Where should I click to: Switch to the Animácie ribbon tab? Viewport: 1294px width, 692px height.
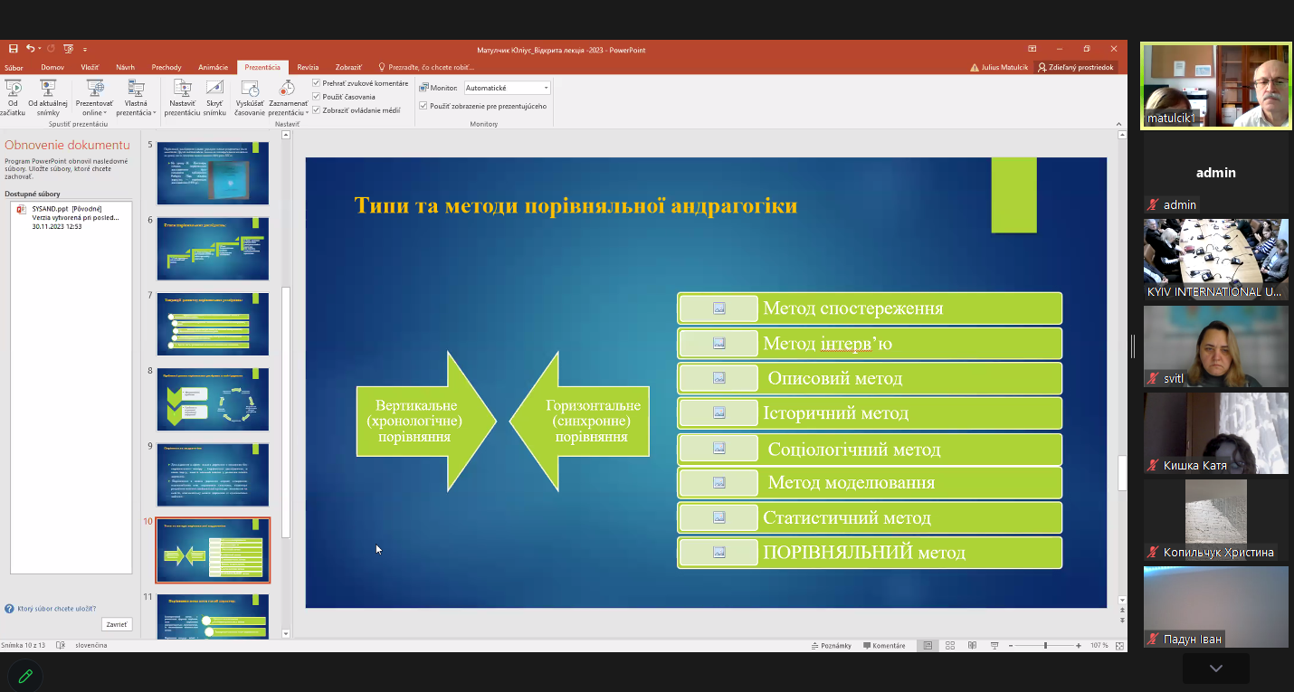pyautogui.click(x=214, y=67)
